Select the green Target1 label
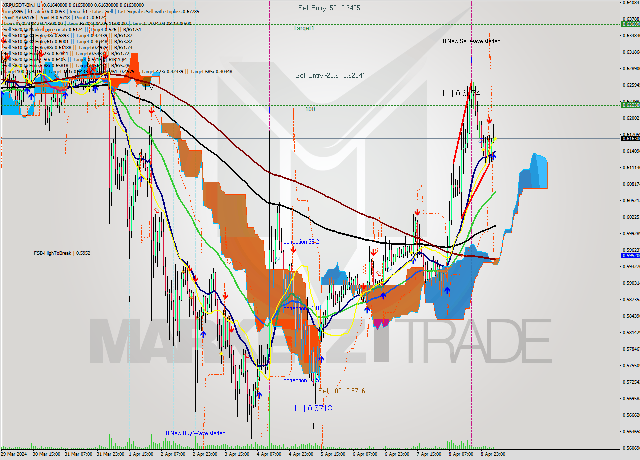640x460 pixels. tap(304, 28)
